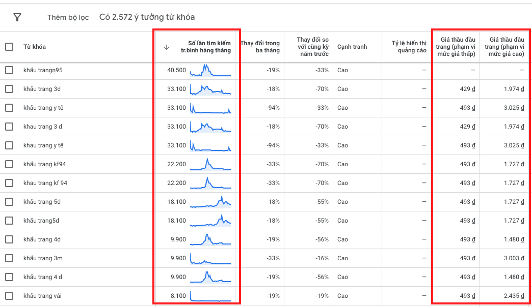Sort by Tỷ lệ hiển thị quảng cáo header

(x=409, y=47)
